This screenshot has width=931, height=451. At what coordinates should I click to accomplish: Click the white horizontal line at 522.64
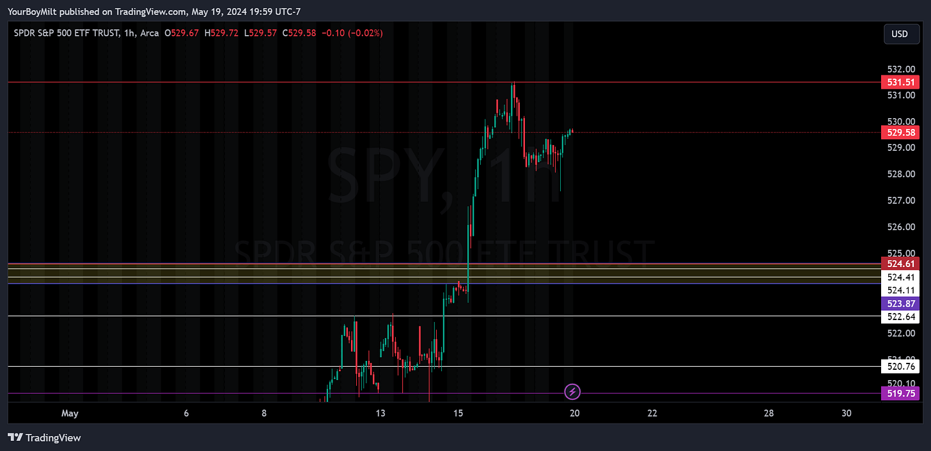click(444, 316)
